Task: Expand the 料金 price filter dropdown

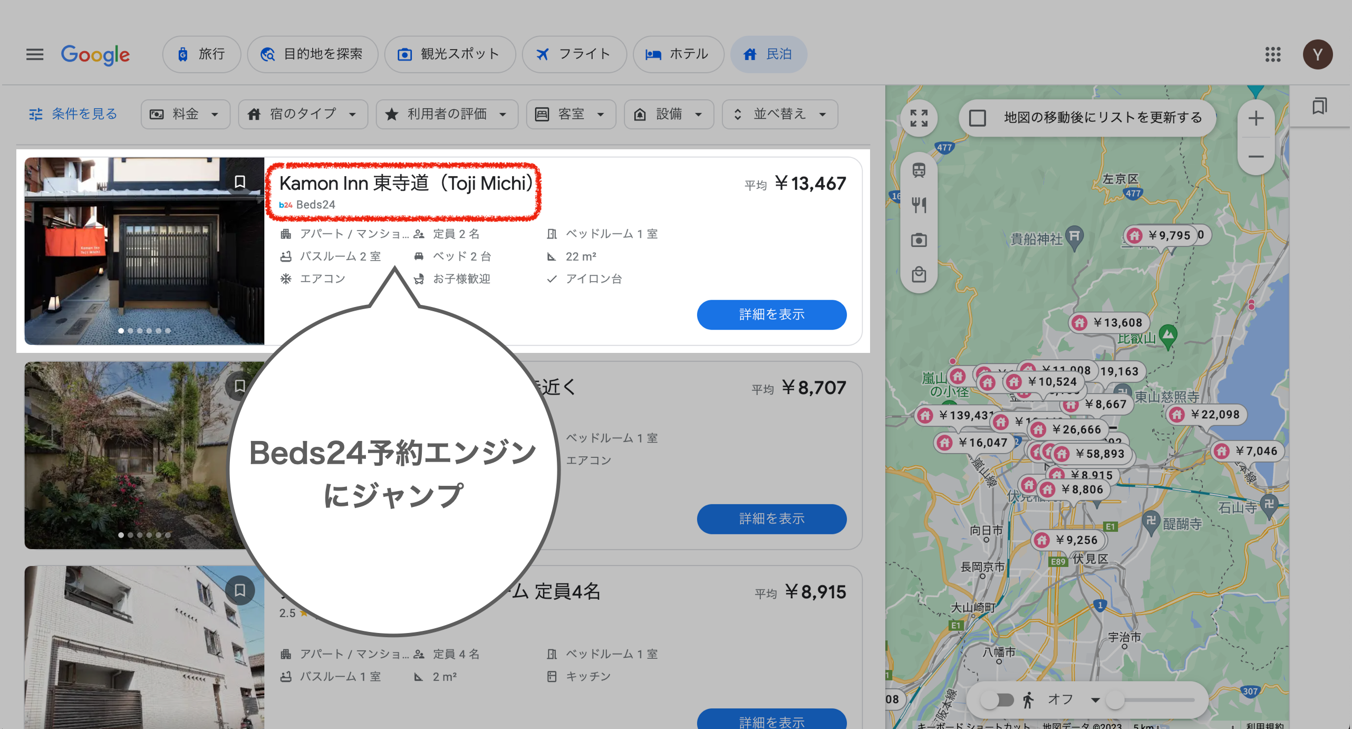Action: (185, 114)
